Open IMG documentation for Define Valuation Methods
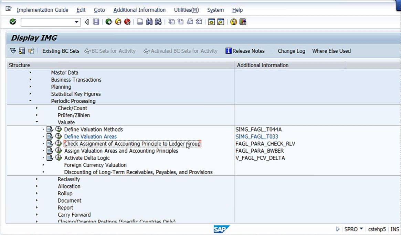The height and width of the screenshot is (235, 401). 50,129
